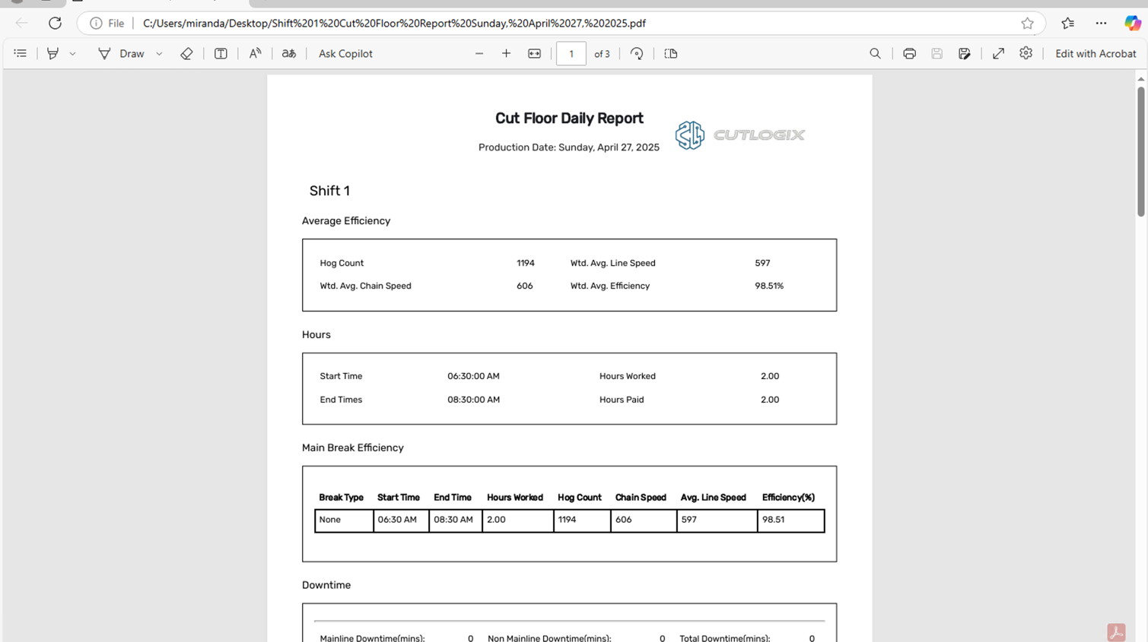Click the page number input field
The image size is (1148, 642).
click(571, 54)
